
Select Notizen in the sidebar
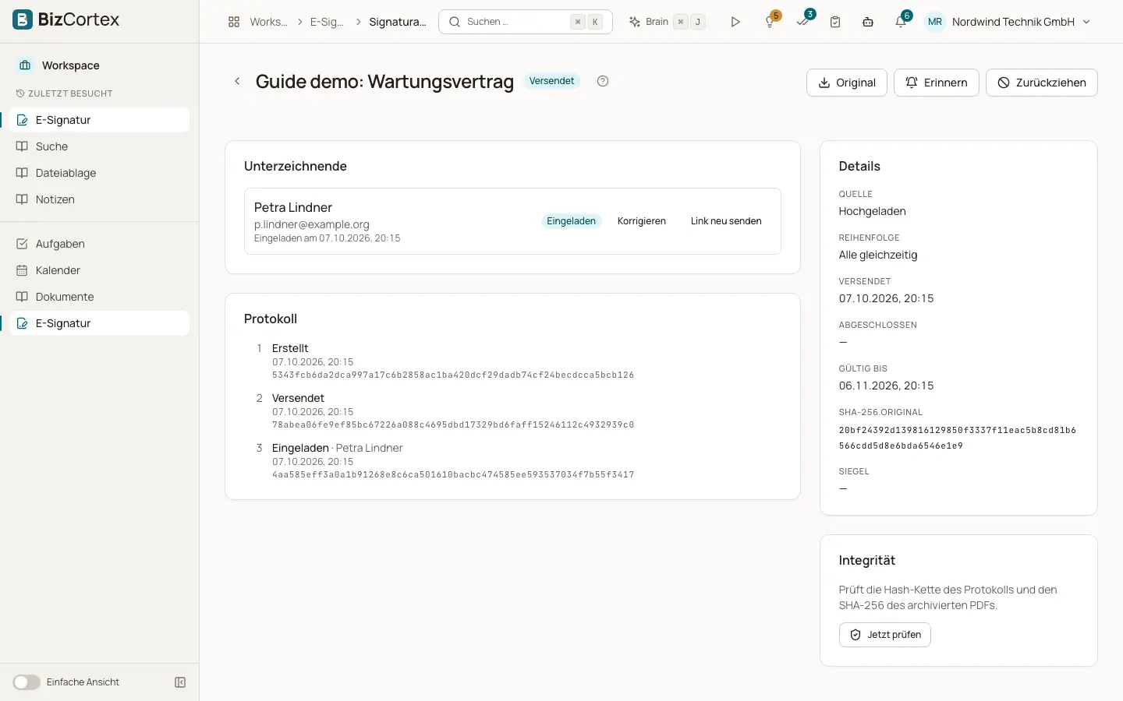(x=100, y=199)
